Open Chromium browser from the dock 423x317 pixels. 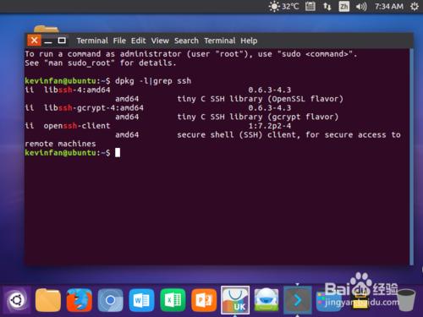pyautogui.click(x=110, y=300)
